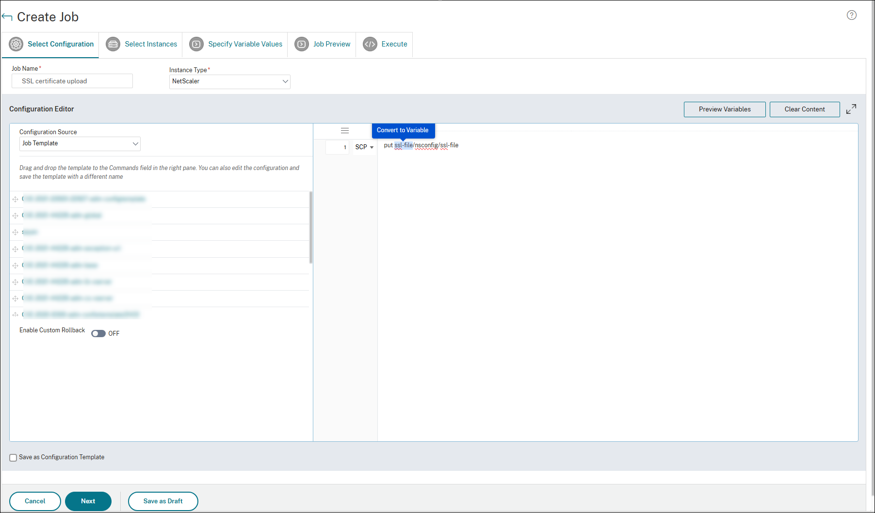Select the Select Configuration tab label

[x=61, y=44]
